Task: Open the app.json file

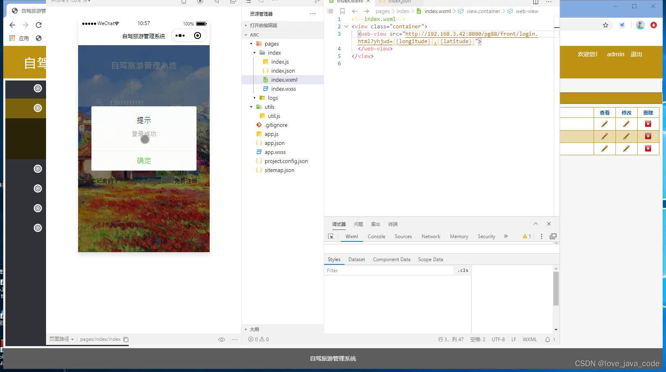Action: tap(275, 143)
